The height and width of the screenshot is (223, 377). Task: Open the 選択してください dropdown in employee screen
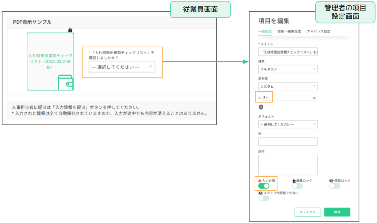point(122,67)
